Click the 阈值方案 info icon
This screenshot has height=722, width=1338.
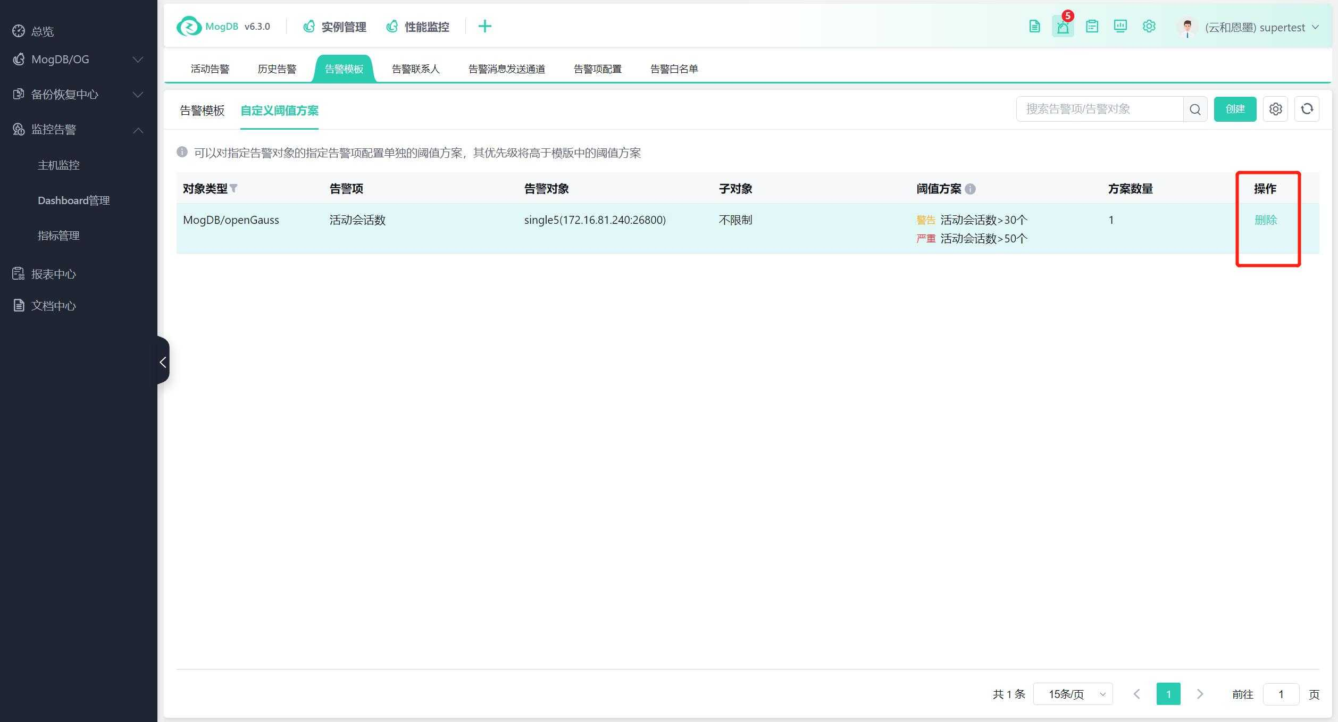[970, 189]
